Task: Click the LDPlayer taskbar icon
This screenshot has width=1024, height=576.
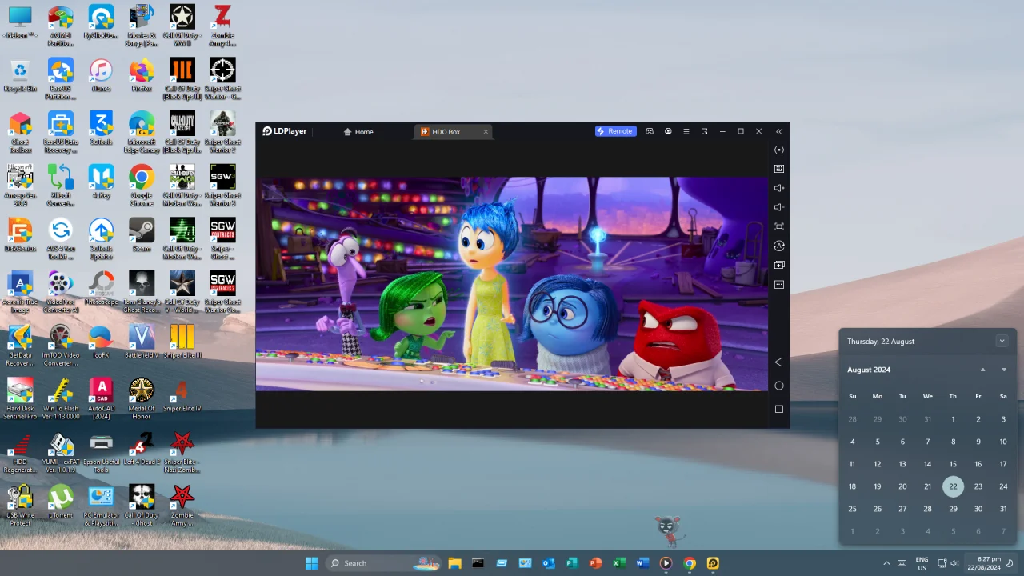Action: click(713, 563)
